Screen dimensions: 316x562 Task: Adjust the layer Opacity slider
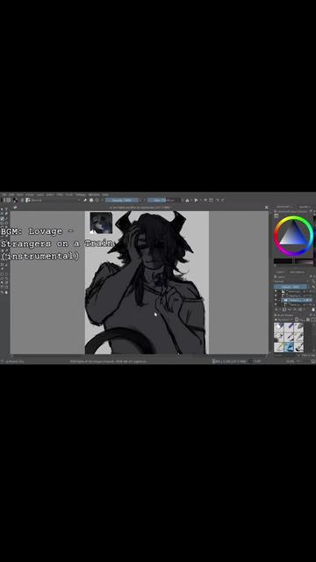(x=291, y=287)
